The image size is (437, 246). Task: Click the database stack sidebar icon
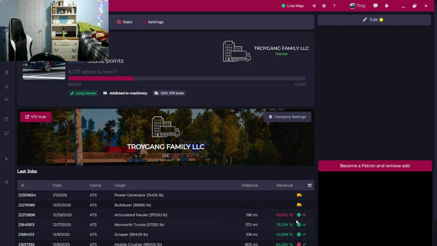click(6, 72)
